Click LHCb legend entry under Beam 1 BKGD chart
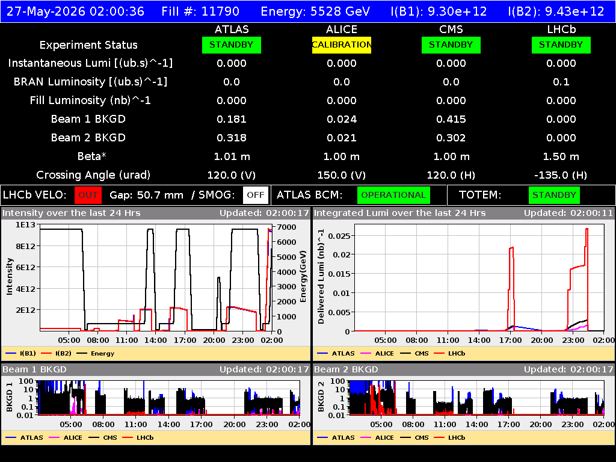The image size is (616, 462). coord(138,438)
